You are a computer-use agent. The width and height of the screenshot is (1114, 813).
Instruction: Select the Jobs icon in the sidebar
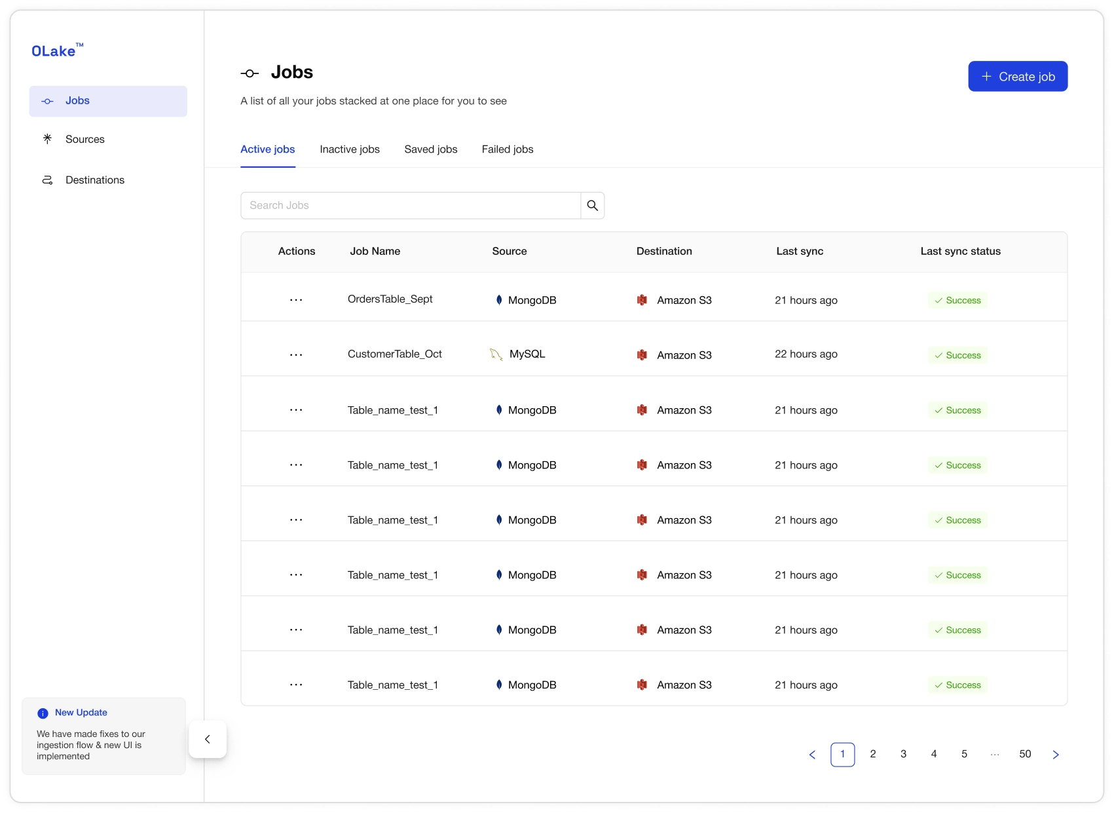tap(46, 101)
